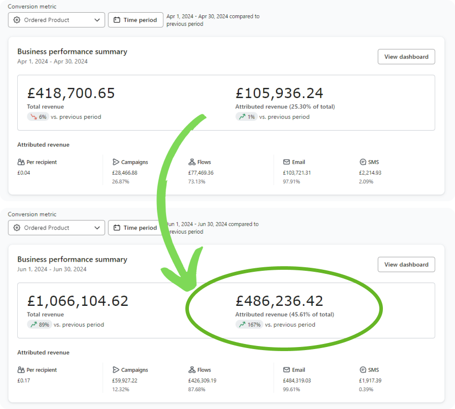Click the Per recipient icon in the June summary
Image resolution: width=455 pixels, height=409 pixels.
pyautogui.click(x=21, y=370)
